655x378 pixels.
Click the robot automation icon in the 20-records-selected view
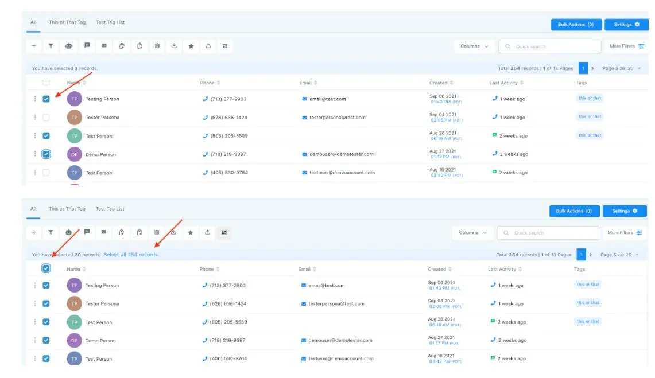68,232
